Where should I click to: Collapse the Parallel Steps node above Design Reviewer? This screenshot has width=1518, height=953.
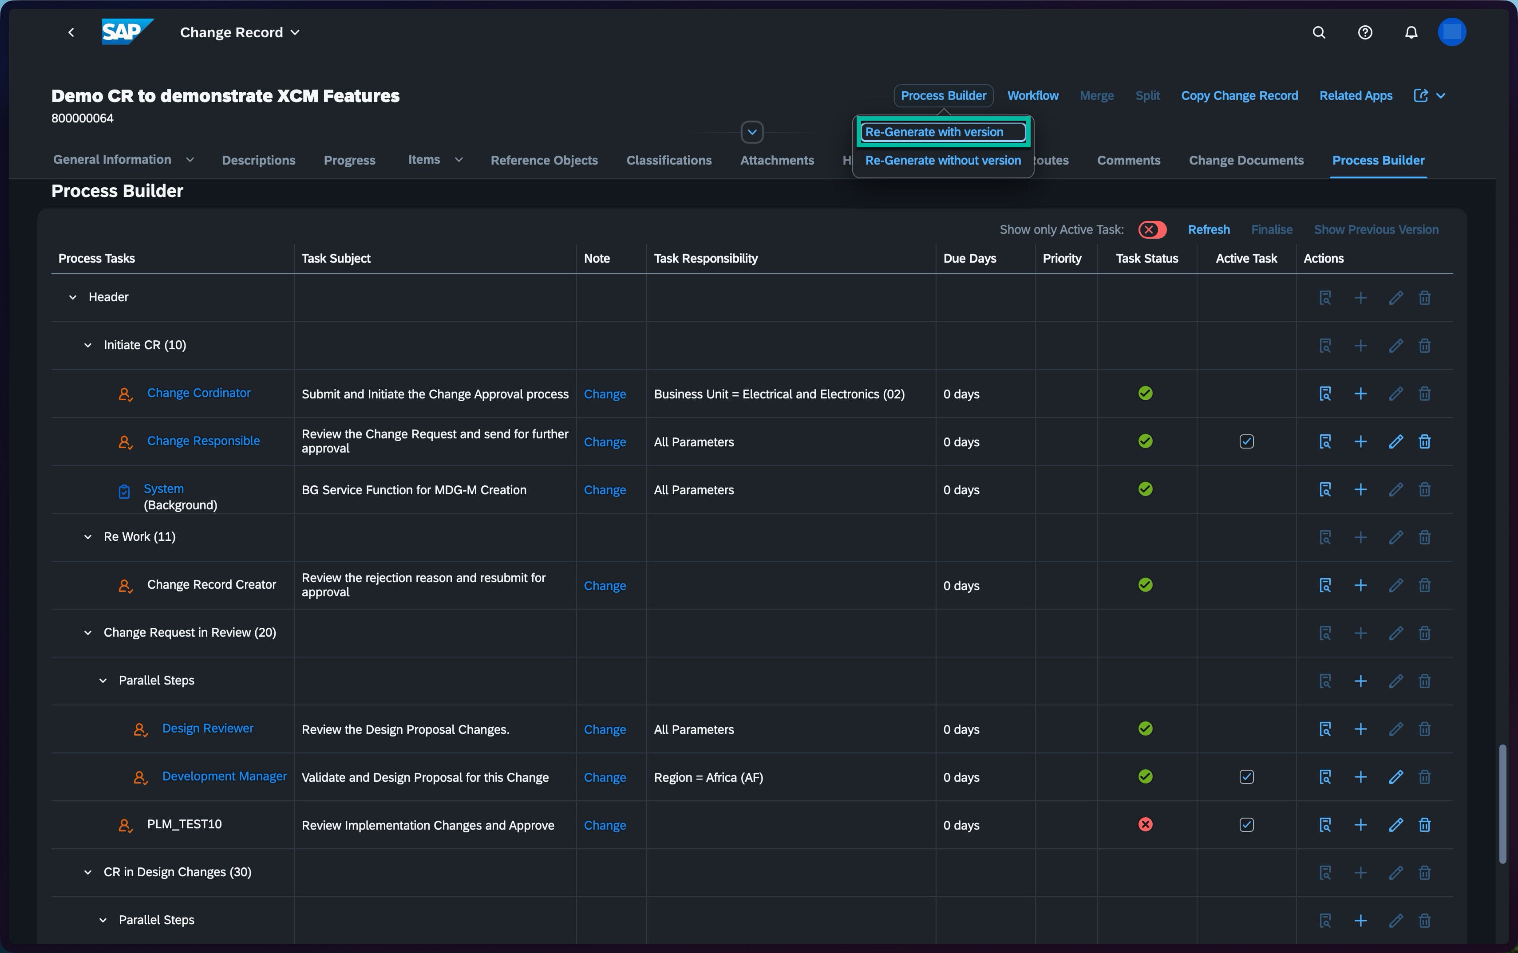click(x=103, y=680)
